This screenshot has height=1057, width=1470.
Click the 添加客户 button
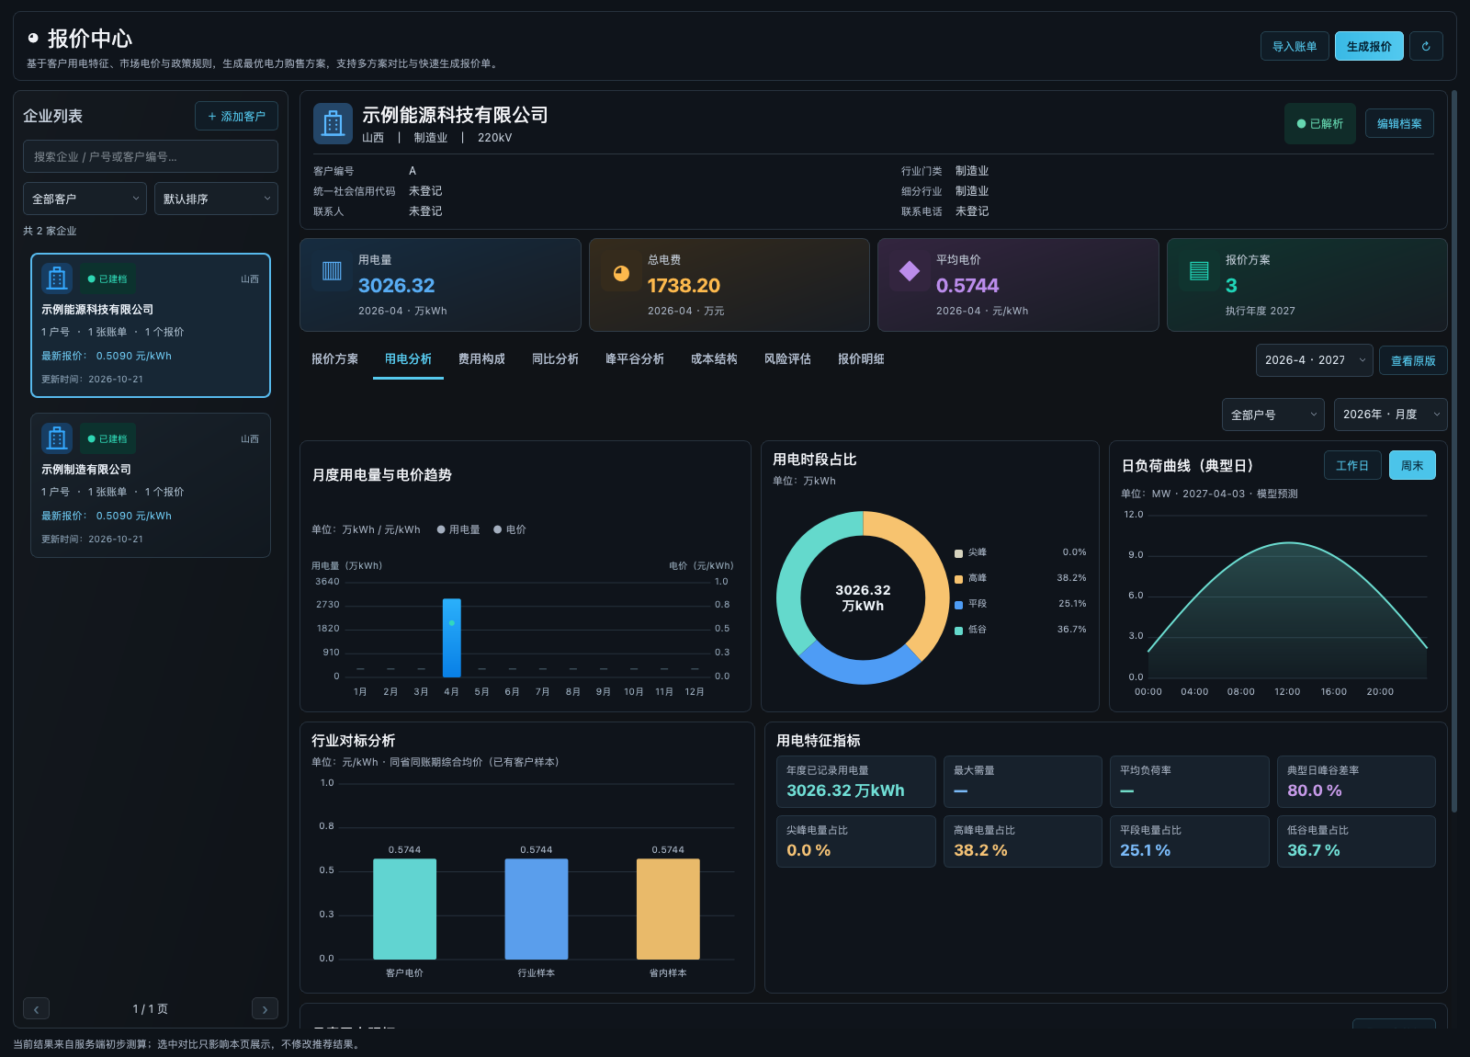[236, 116]
